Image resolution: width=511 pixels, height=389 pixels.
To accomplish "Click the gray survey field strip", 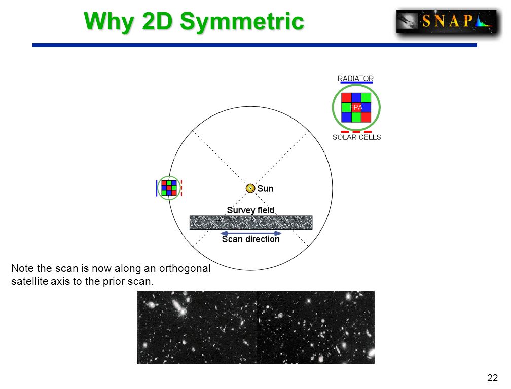I will coord(251,223).
